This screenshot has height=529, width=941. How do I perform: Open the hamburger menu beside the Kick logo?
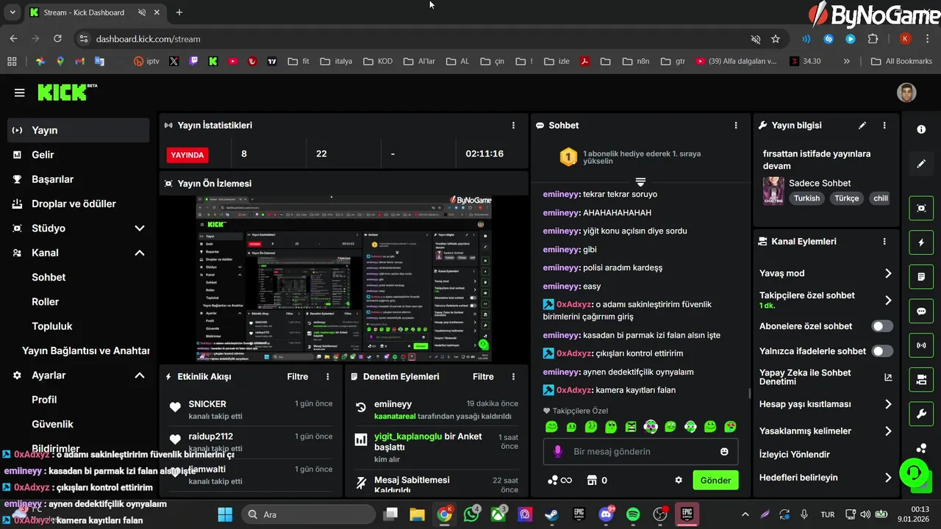[x=20, y=93]
